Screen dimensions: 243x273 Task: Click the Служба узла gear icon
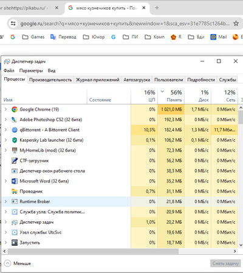(x=15, y=212)
